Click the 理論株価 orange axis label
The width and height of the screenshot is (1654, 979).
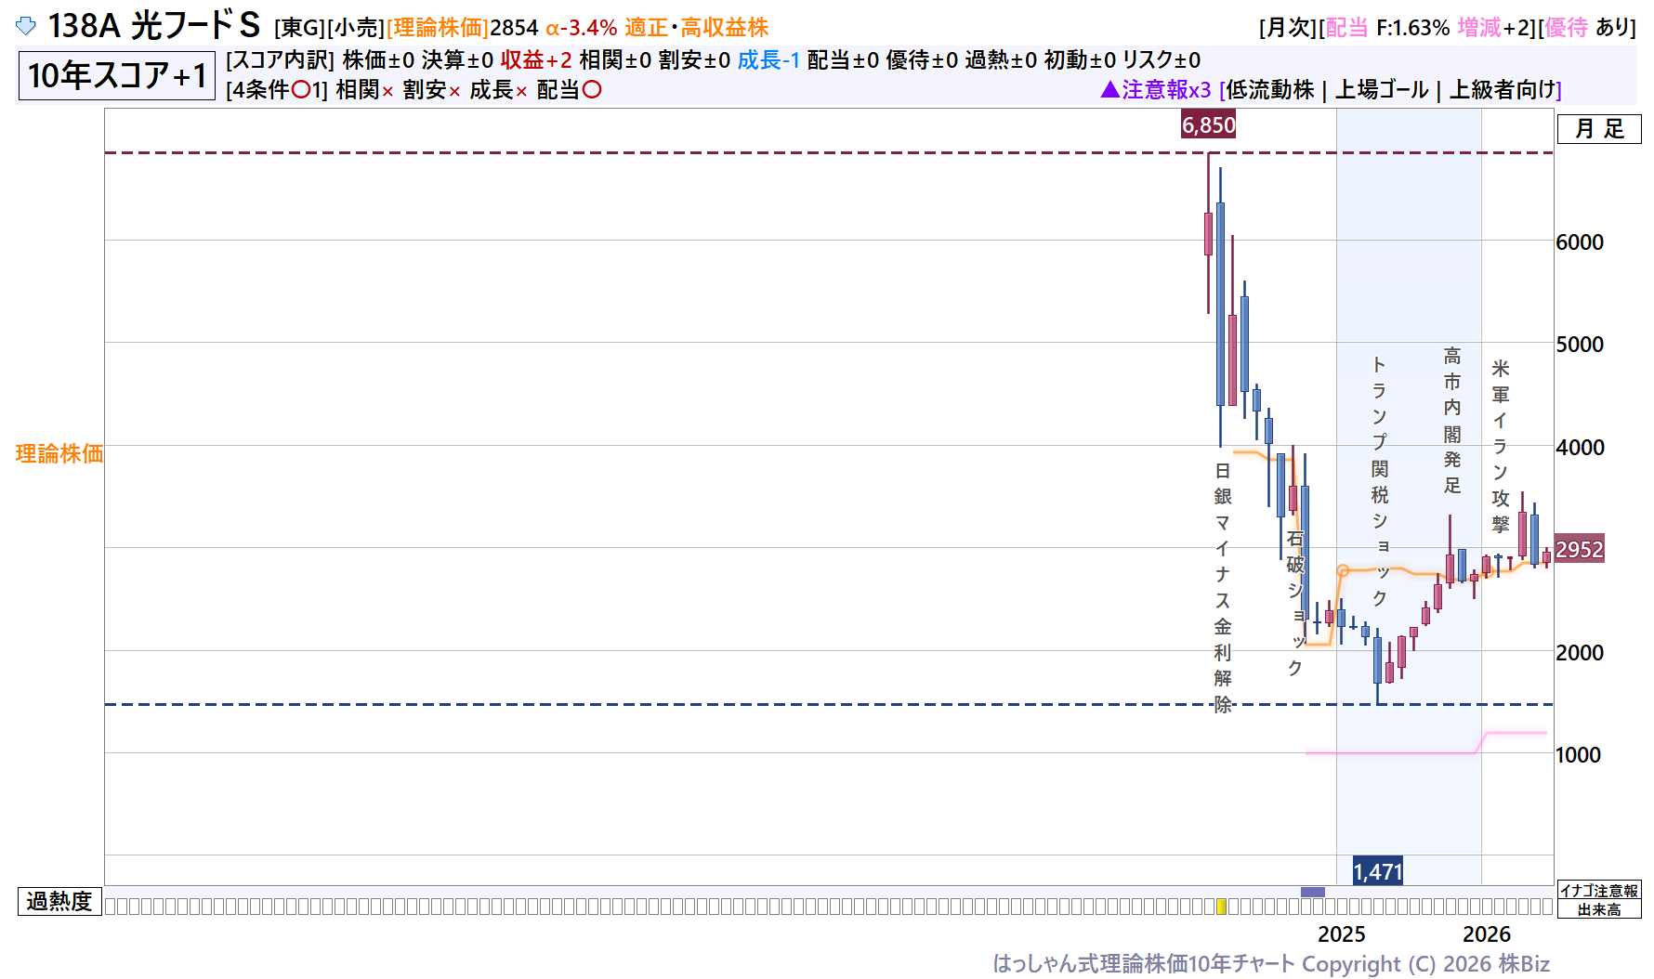[59, 453]
